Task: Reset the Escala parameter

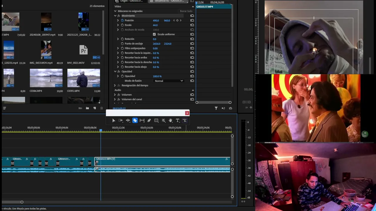Action: coord(192,25)
